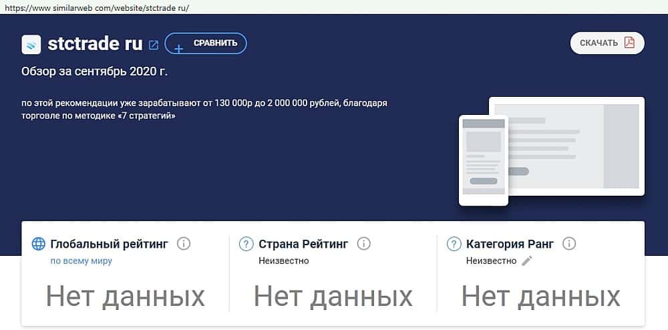Click Нет данных under Категория Ранг
This screenshot has height=330, width=668.
[541, 297]
